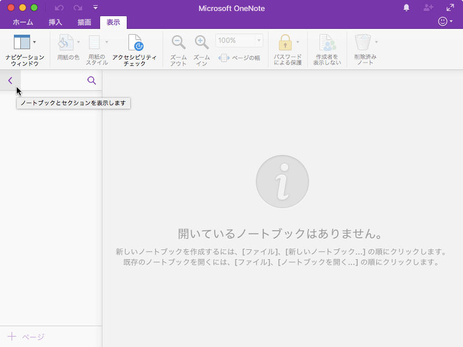Click the Password Protection lock icon

285,42
